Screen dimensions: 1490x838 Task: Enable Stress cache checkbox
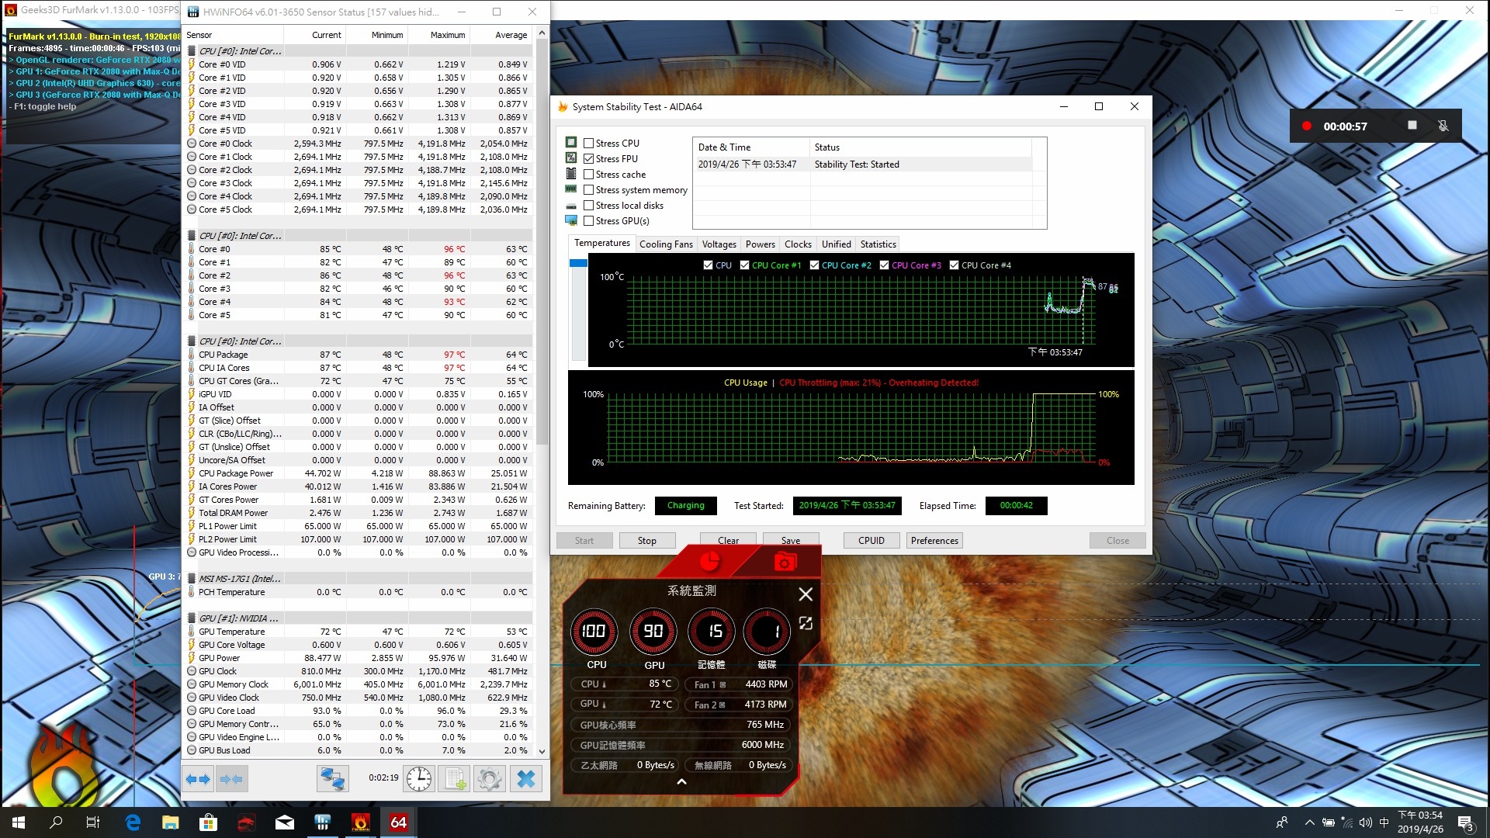click(x=589, y=175)
